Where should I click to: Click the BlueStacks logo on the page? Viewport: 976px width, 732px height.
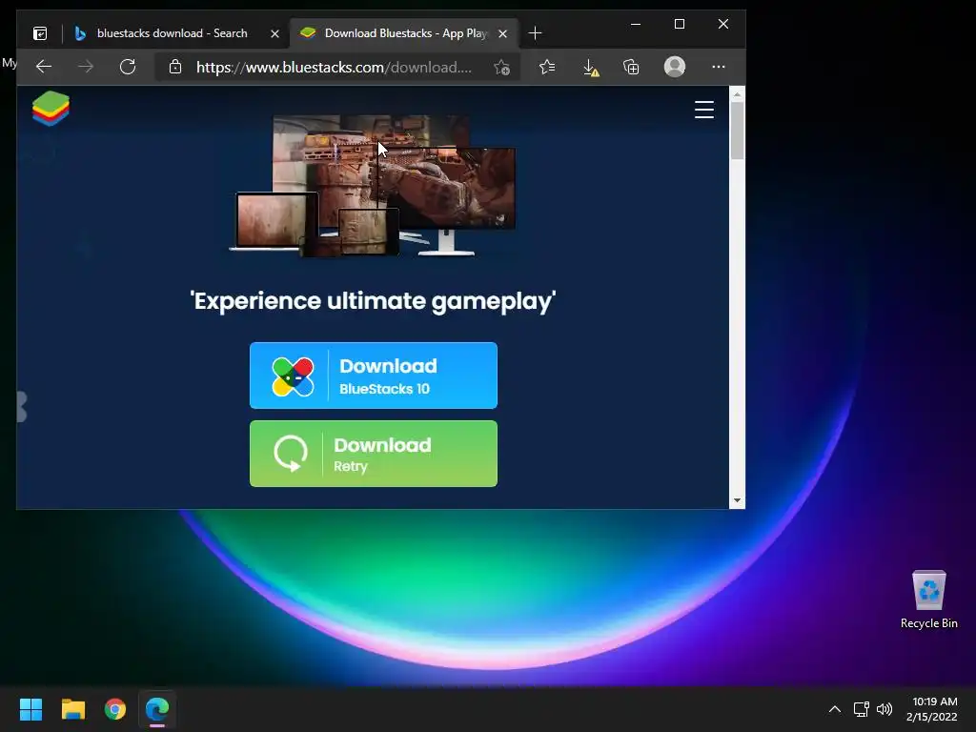coord(51,109)
